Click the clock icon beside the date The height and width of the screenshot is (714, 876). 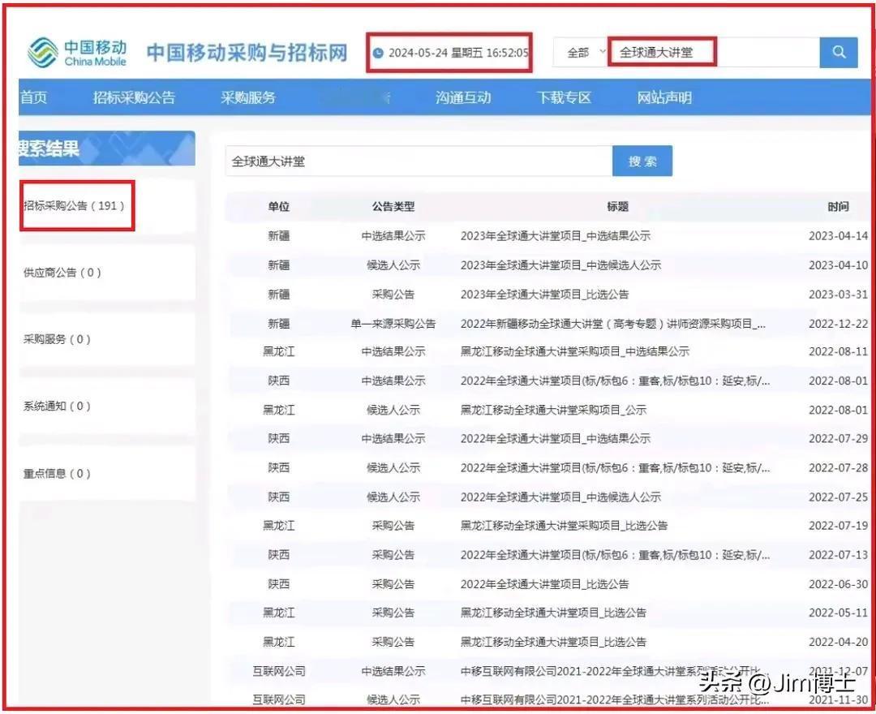(378, 53)
